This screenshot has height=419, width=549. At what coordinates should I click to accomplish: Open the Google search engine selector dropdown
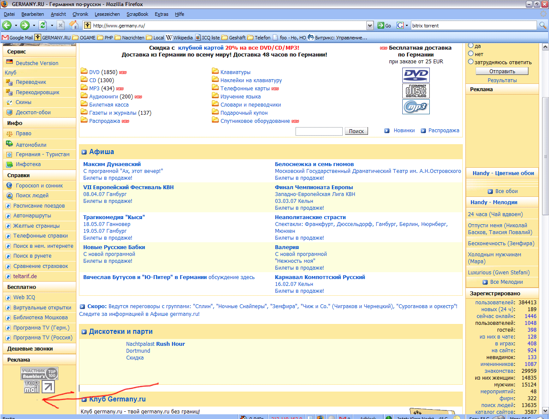coord(402,26)
